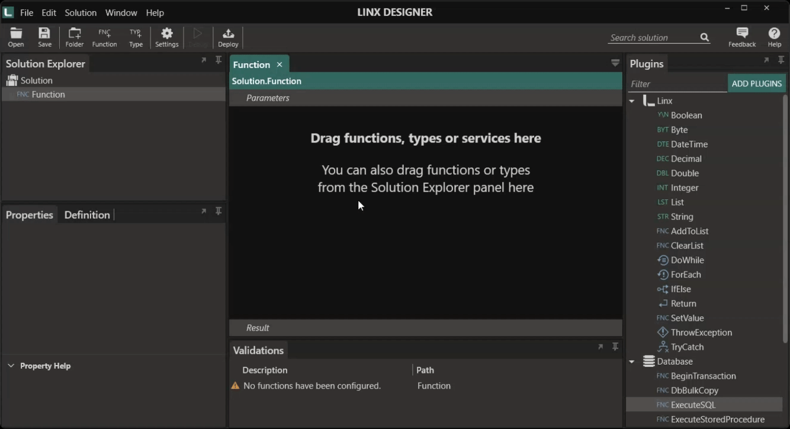The image size is (790, 429).
Task: Click the Deploy toolbar icon
Action: [x=228, y=37]
